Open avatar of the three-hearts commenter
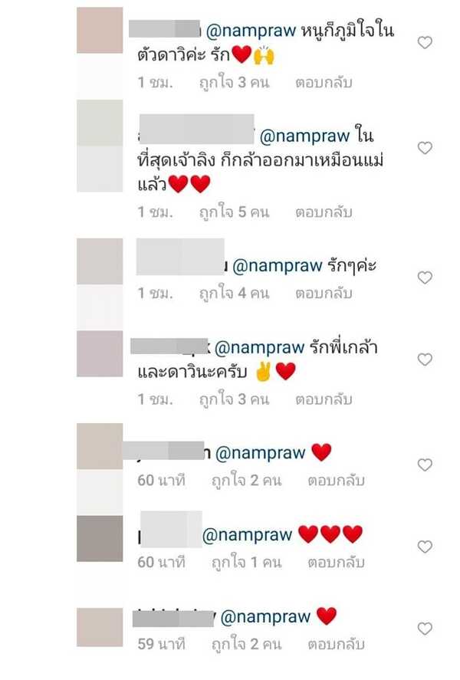Viewport: 460px width, 680px height. pyautogui.click(x=100, y=539)
